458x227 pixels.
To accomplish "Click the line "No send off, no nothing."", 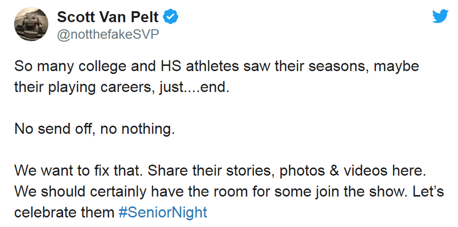I will point(95,129).
